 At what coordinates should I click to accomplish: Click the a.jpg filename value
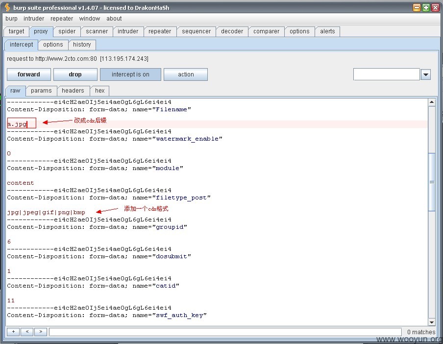pyautogui.click(x=17, y=124)
